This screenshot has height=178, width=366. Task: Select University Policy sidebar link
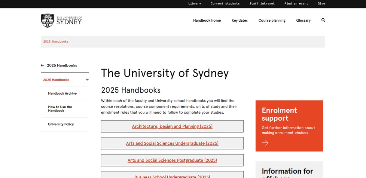point(61,124)
